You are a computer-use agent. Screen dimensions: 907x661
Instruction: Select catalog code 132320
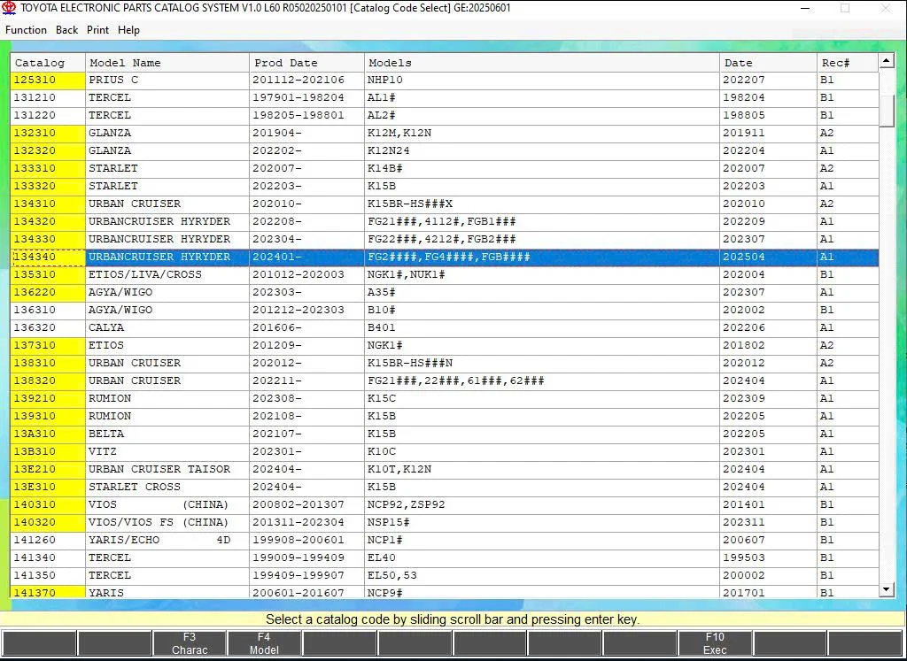pyautogui.click(x=48, y=150)
